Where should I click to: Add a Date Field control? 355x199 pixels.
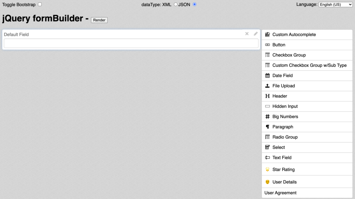(x=307, y=76)
